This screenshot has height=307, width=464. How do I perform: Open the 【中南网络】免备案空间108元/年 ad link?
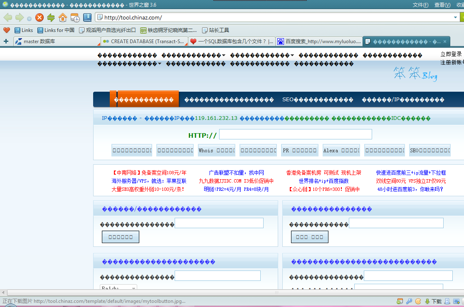tap(149, 173)
